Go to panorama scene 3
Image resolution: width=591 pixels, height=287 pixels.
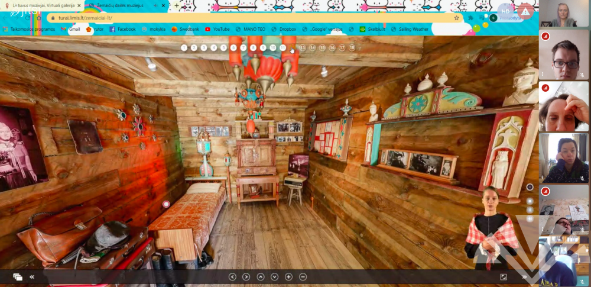(204, 47)
